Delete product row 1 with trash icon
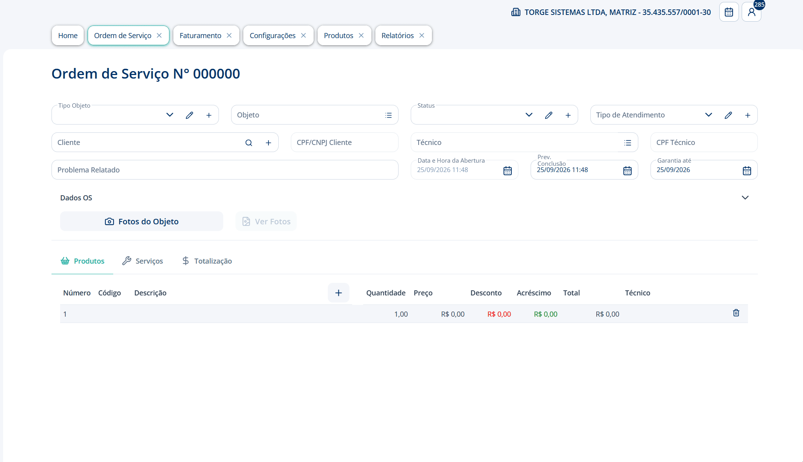The height and width of the screenshot is (462, 803). point(736,313)
